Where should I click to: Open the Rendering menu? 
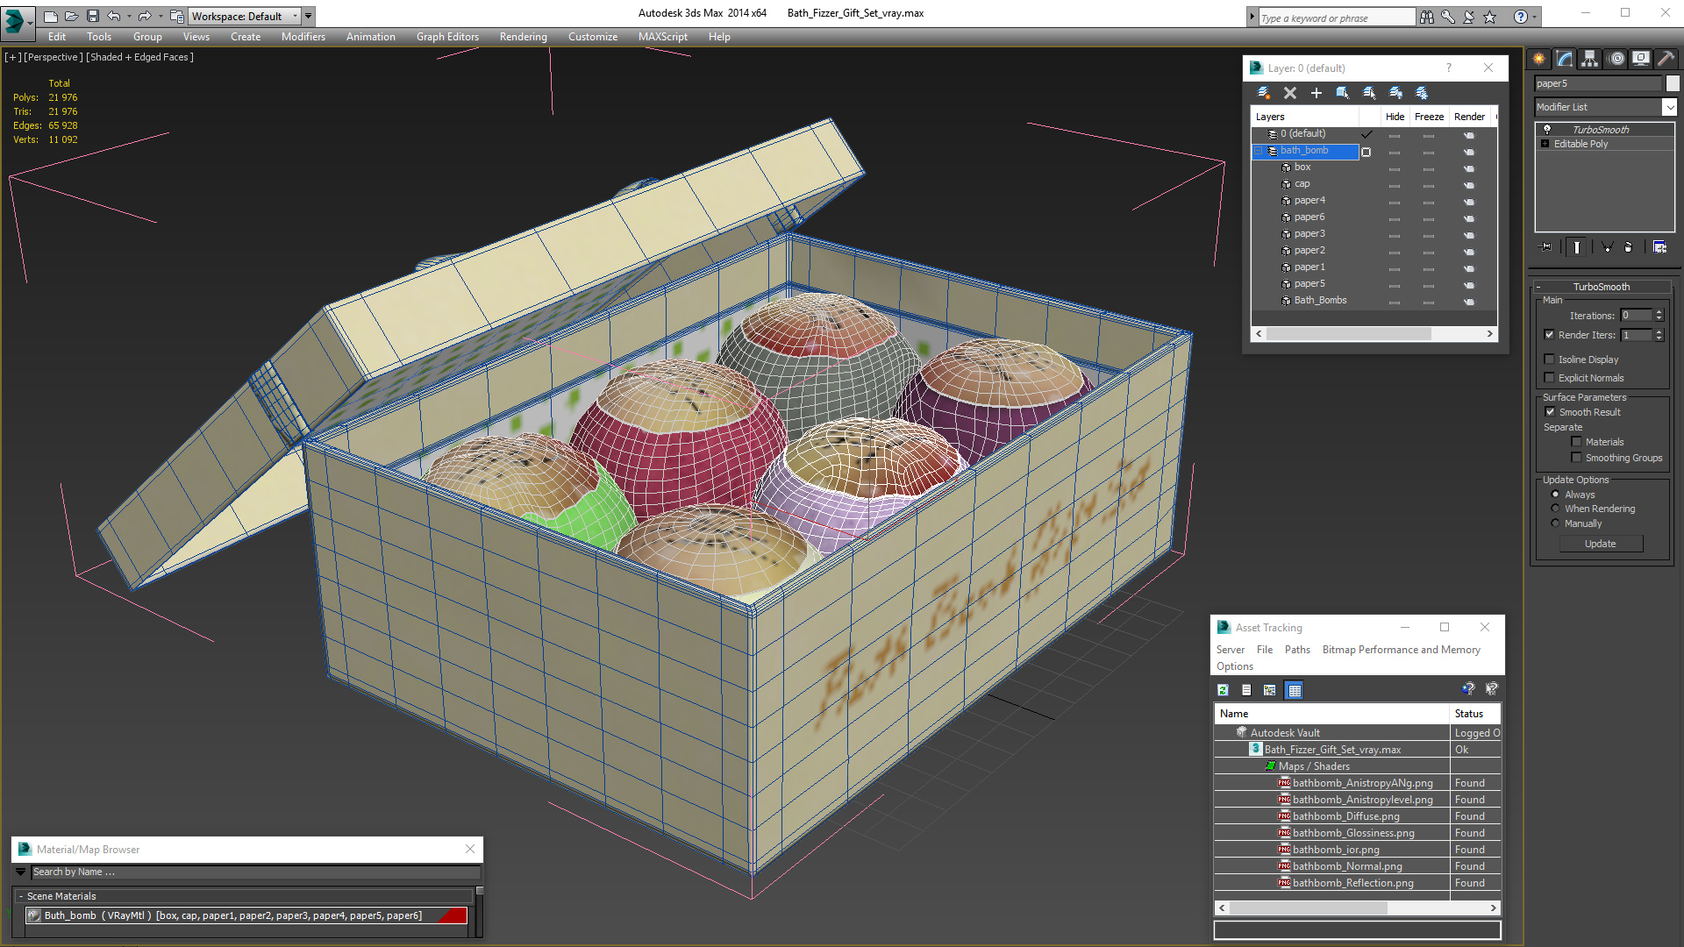[523, 37]
